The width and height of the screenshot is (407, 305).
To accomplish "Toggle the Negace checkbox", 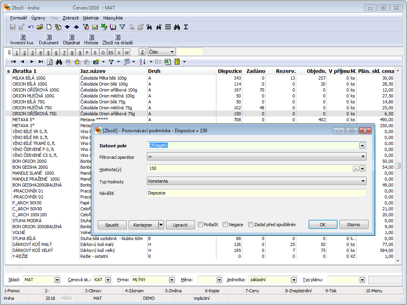I will [226, 225].
